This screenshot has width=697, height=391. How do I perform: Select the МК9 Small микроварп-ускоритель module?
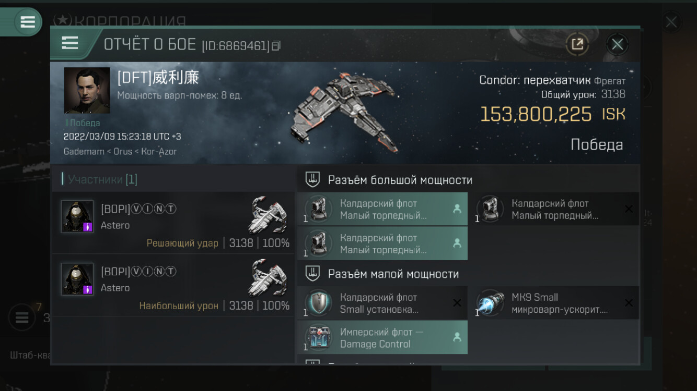click(x=554, y=303)
